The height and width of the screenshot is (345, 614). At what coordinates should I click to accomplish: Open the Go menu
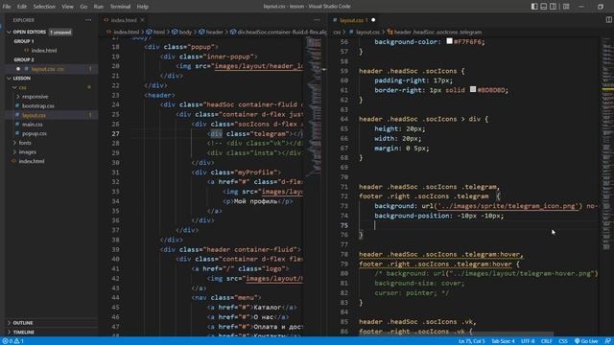pyautogui.click(x=83, y=7)
